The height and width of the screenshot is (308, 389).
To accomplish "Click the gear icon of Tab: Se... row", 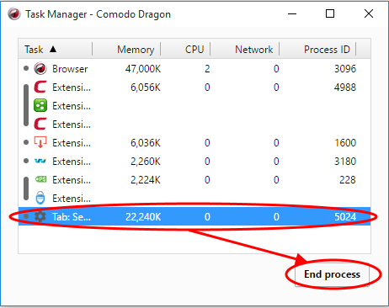I will click(40, 216).
